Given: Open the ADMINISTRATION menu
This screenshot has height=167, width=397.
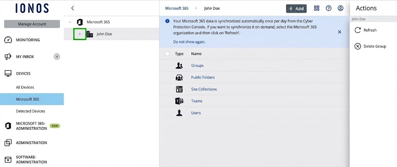Looking at the screenshot, I should pos(31,143).
